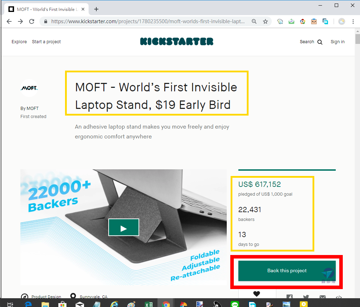Click the browser zoom magnifier icon

254,21
